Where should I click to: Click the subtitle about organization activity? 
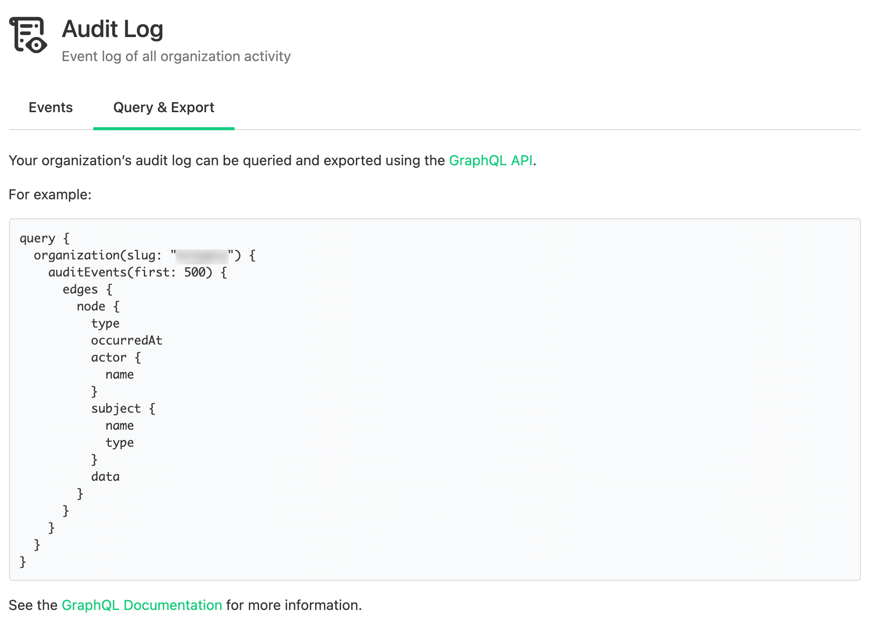[175, 56]
